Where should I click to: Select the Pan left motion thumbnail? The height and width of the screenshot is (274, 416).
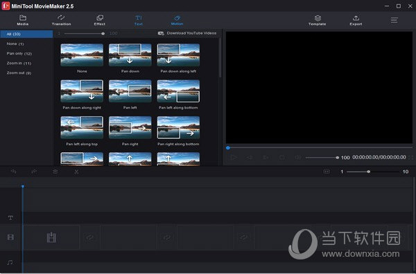(130, 91)
